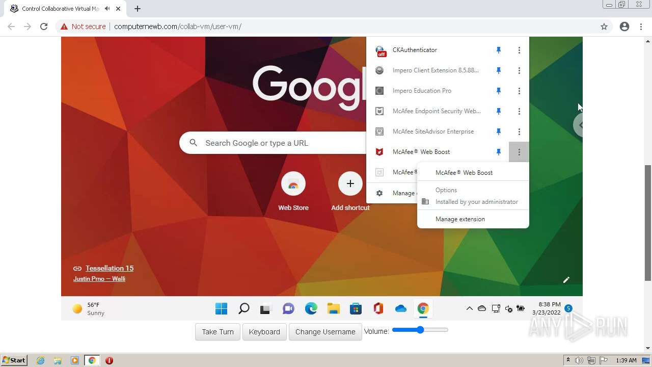Click the McAfee Endpoint Security Web icon

(379, 111)
